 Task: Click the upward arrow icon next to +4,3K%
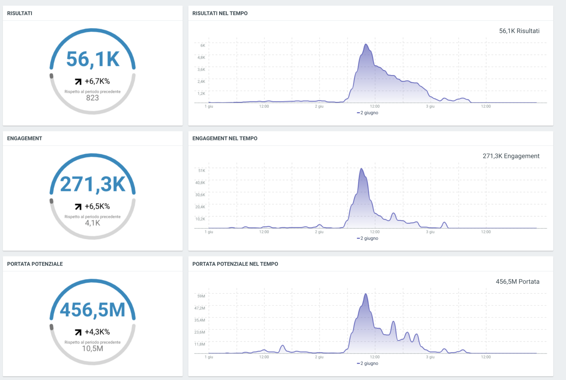coord(78,332)
